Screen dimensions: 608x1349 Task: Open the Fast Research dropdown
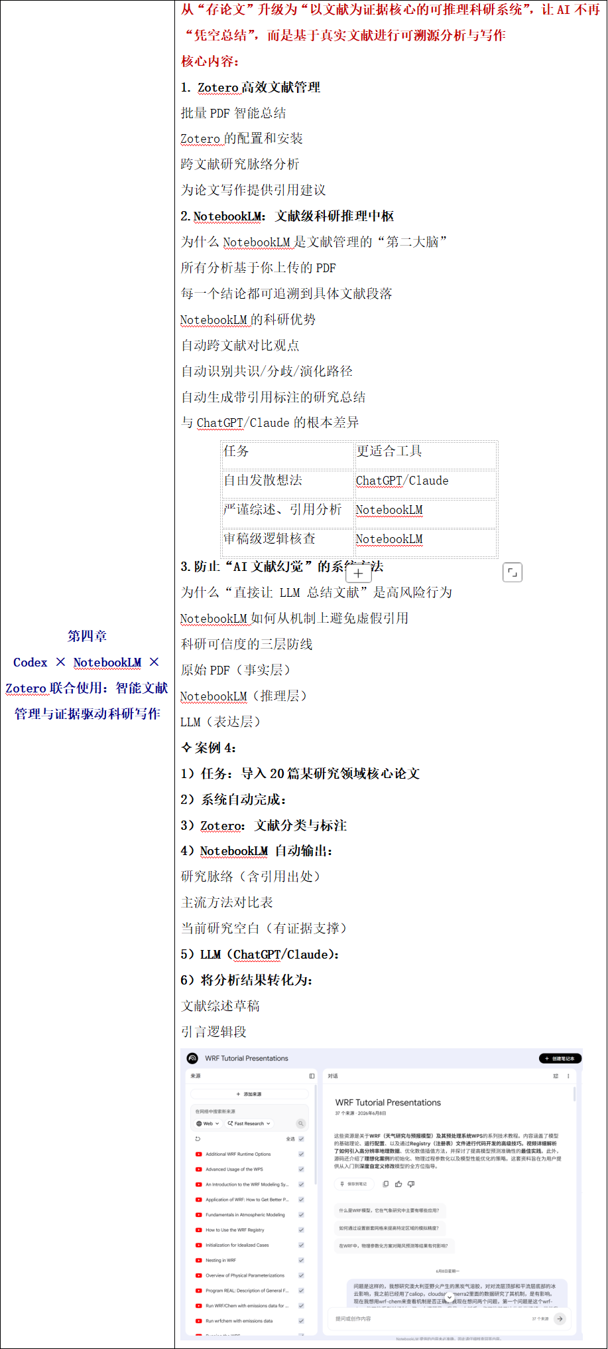249,1124
